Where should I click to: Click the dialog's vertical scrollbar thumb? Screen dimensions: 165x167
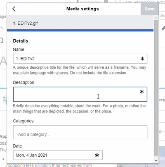pyautogui.click(x=156, y=88)
